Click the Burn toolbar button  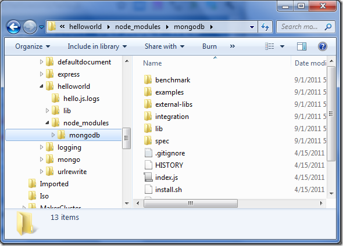click(x=209, y=46)
